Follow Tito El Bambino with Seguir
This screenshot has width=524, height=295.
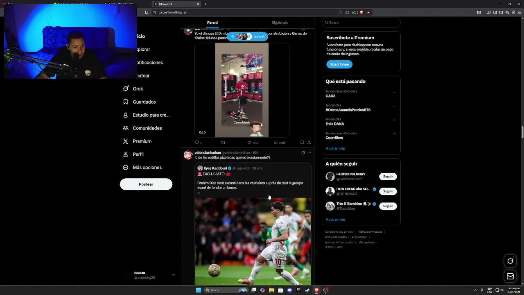388,206
